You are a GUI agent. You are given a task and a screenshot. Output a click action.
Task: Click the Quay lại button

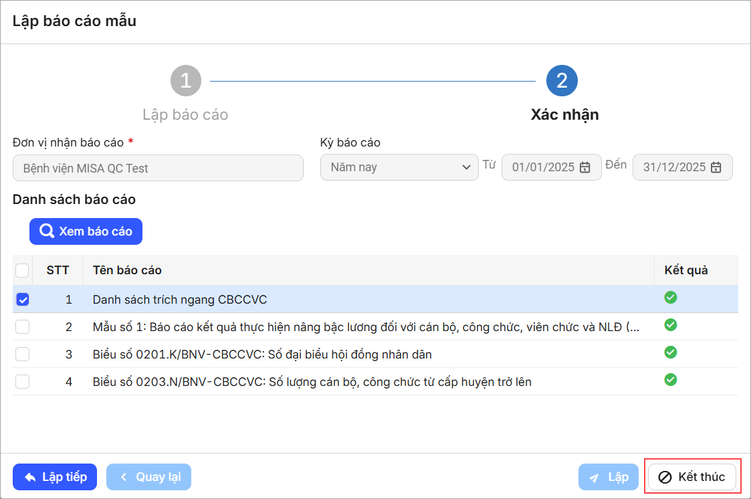click(148, 477)
